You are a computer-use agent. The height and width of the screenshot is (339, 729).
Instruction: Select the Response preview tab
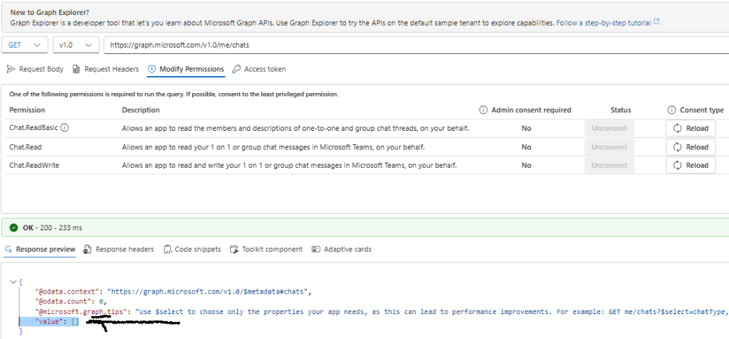coord(40,249)
